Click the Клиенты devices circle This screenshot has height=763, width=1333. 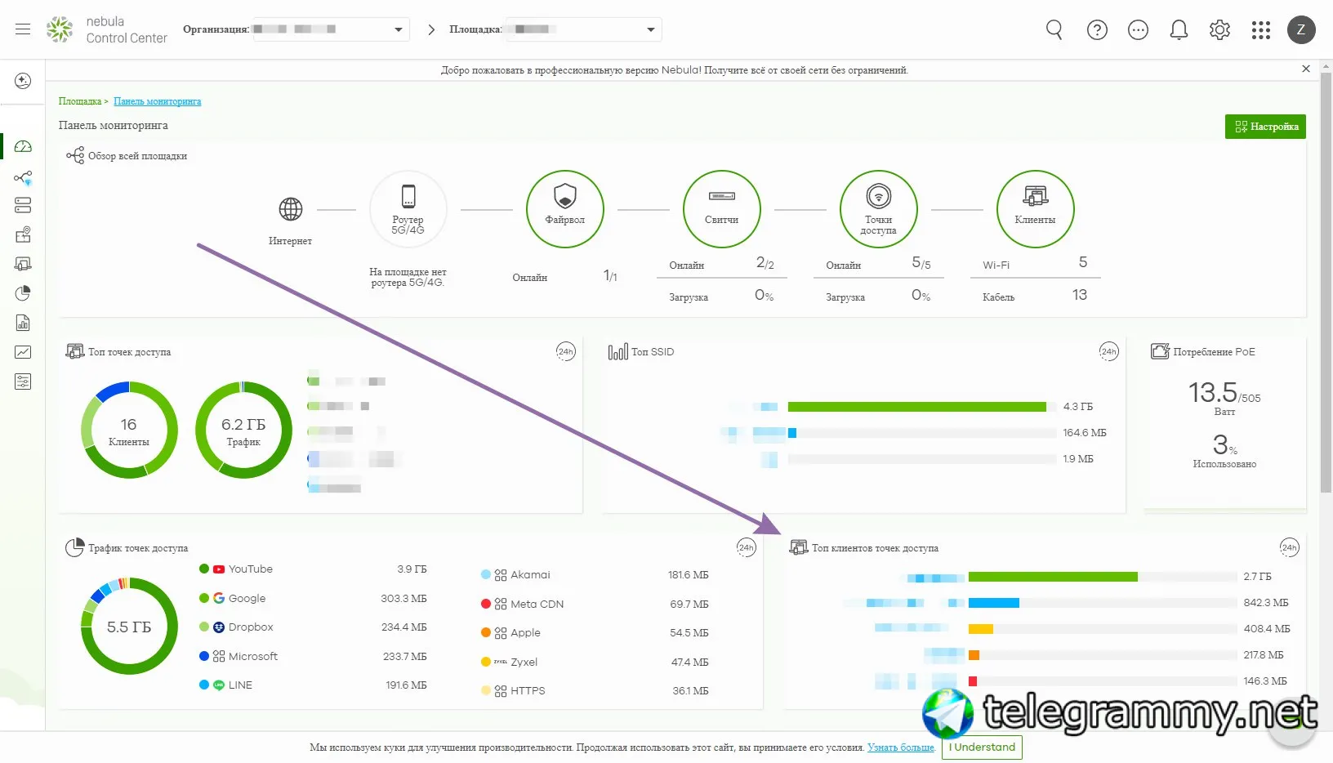coord(1036,209)
